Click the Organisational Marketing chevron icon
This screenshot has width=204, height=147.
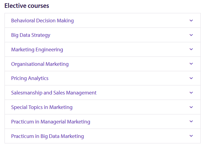(x=191, y=64)
